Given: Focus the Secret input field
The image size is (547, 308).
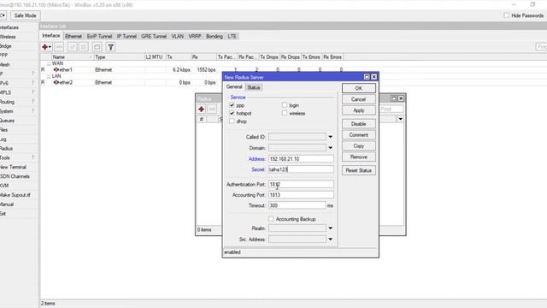Looking at the screenshot, I should tap(301, 169).
